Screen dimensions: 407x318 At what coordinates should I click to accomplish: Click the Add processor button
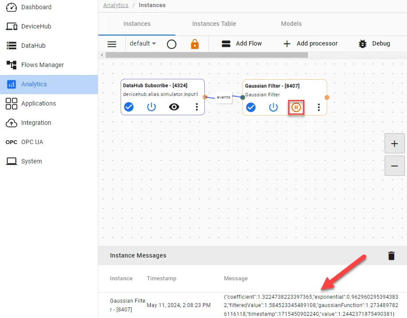(x=310, y=43)
